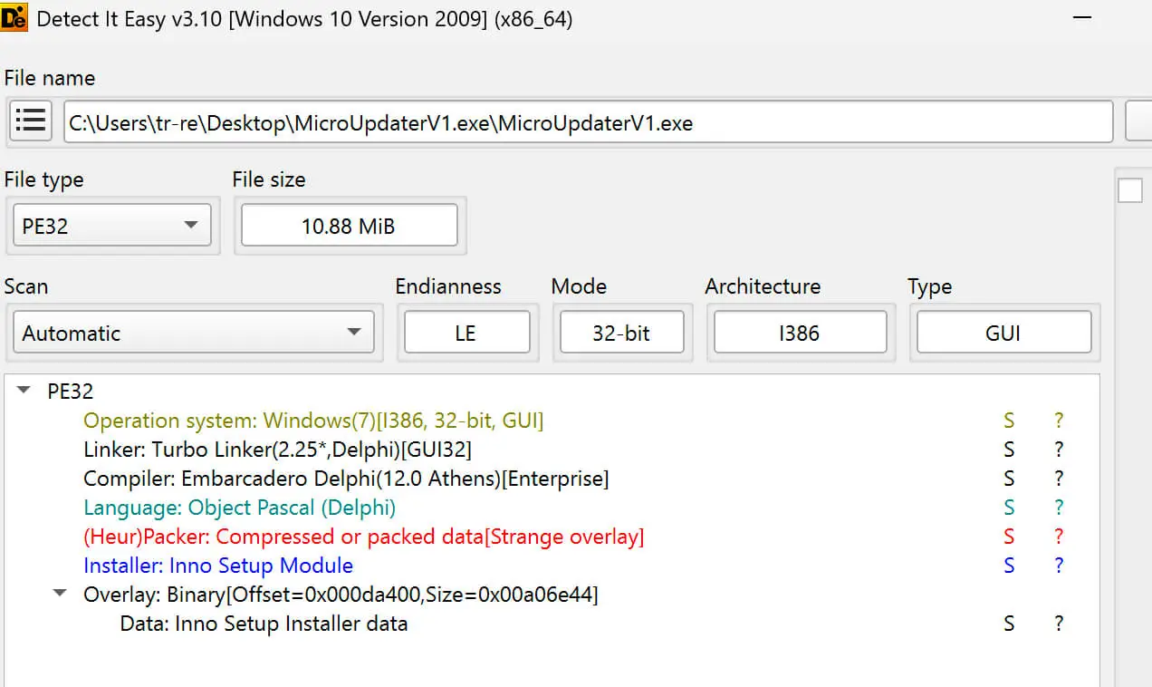1152x687 pixels.
Task: Click S link on Installer row
Action: (x=1009, y=566)
